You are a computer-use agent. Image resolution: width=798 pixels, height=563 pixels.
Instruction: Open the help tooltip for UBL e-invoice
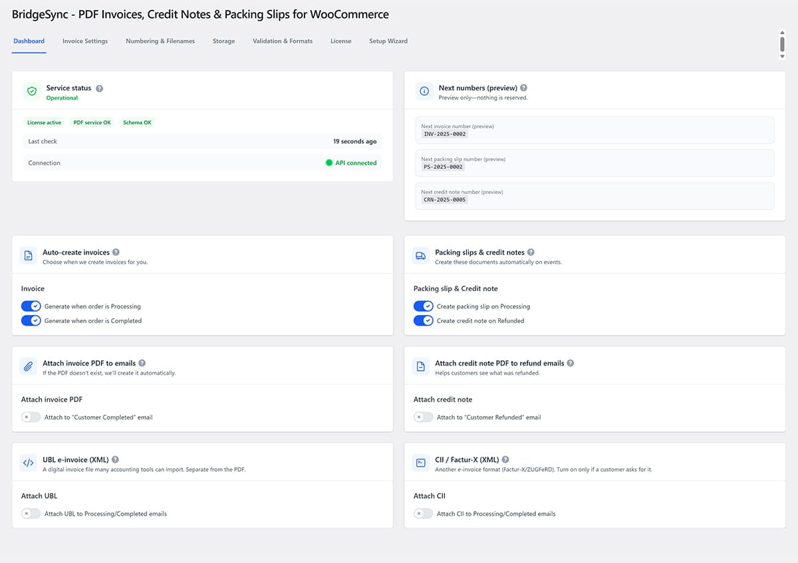114,459
